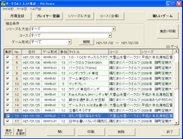Image resolution: width=183 pixels, height=139 pixels.
Task: Open the ツール(T) menu
Action: pos(22,9)
